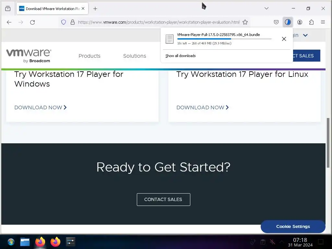Click the Contact Sales header button

[306, 56]
